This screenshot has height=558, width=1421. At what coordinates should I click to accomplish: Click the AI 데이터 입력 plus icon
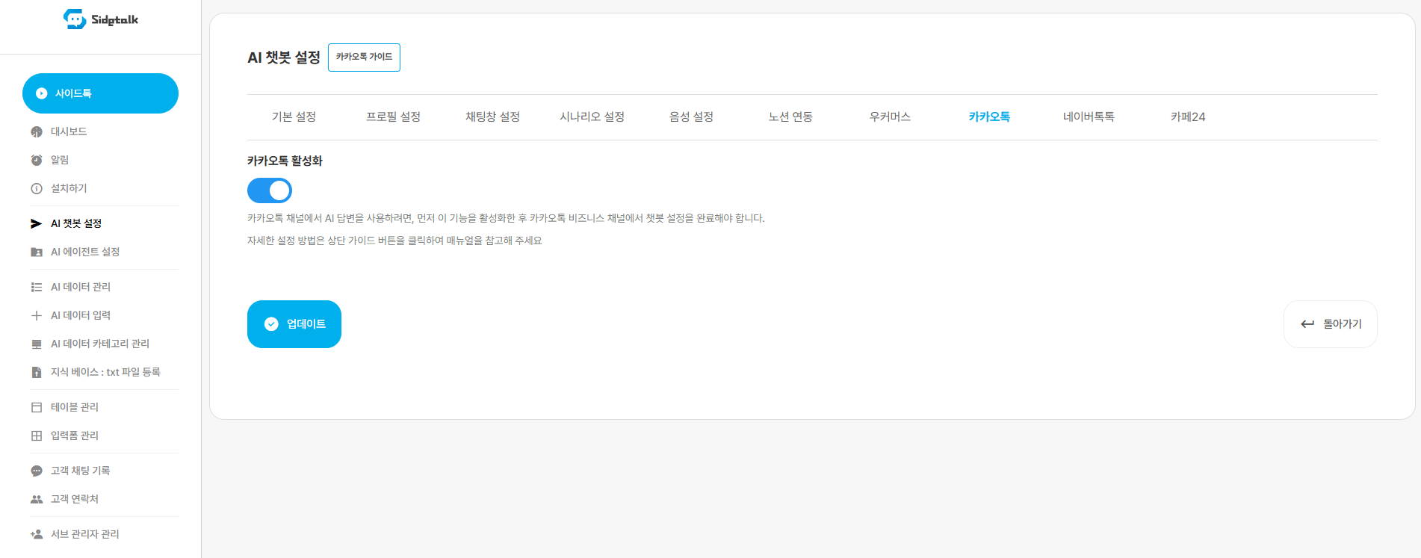coord(37,315)
